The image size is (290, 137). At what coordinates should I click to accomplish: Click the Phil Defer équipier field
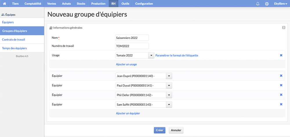[x=141, y=95]
